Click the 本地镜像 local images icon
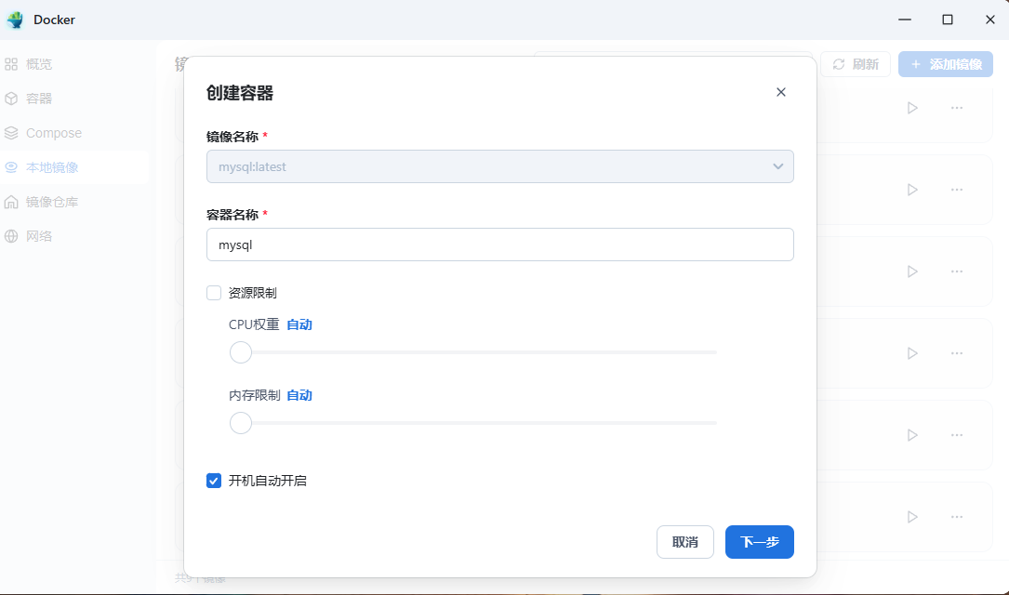The height and width of the screenshot is (595, 1009). point(13,166)
